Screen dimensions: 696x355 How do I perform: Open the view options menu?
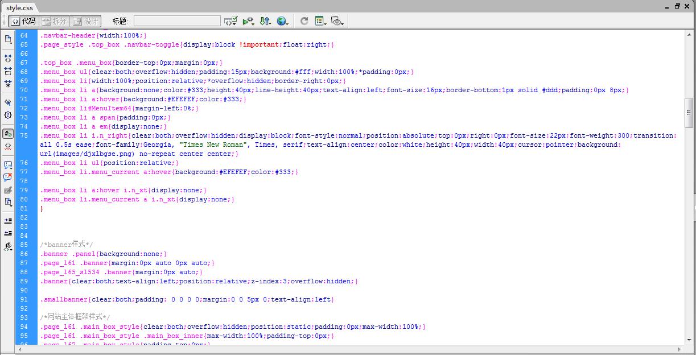click(320, 21)
